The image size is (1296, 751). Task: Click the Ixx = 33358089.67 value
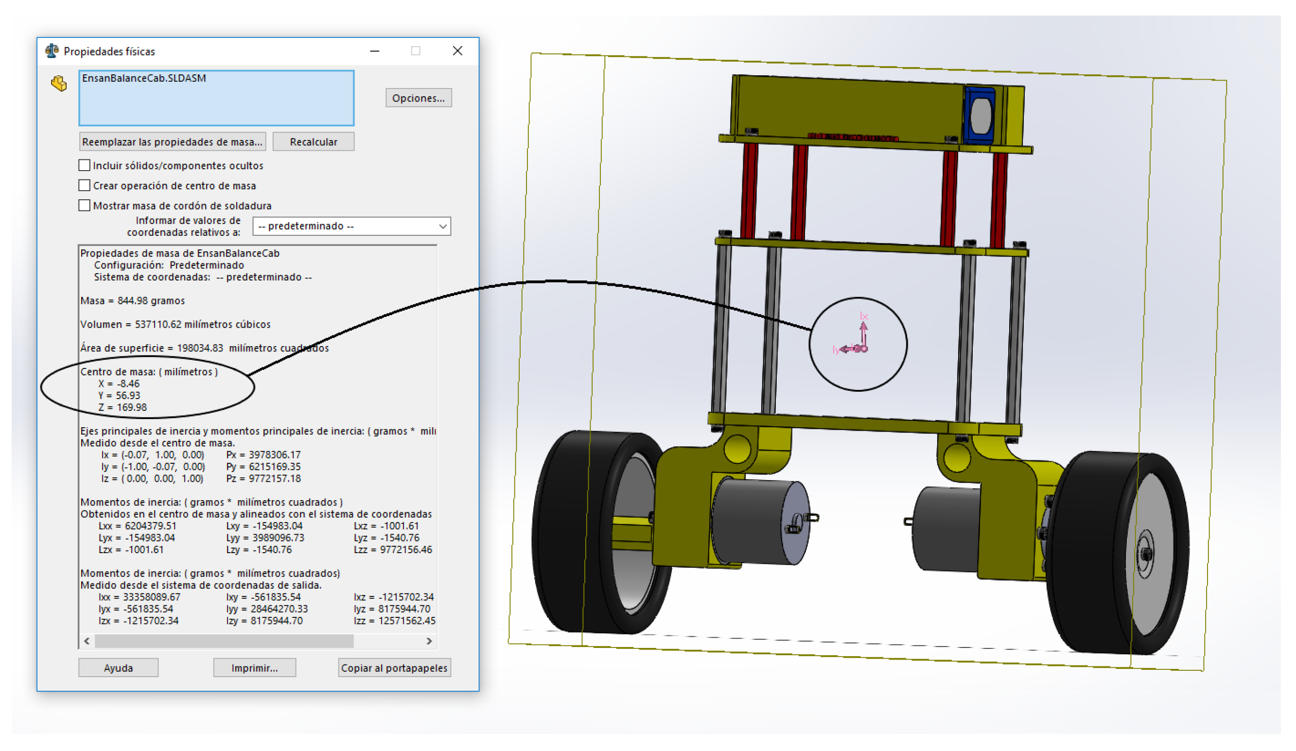[x=140, y=597]
